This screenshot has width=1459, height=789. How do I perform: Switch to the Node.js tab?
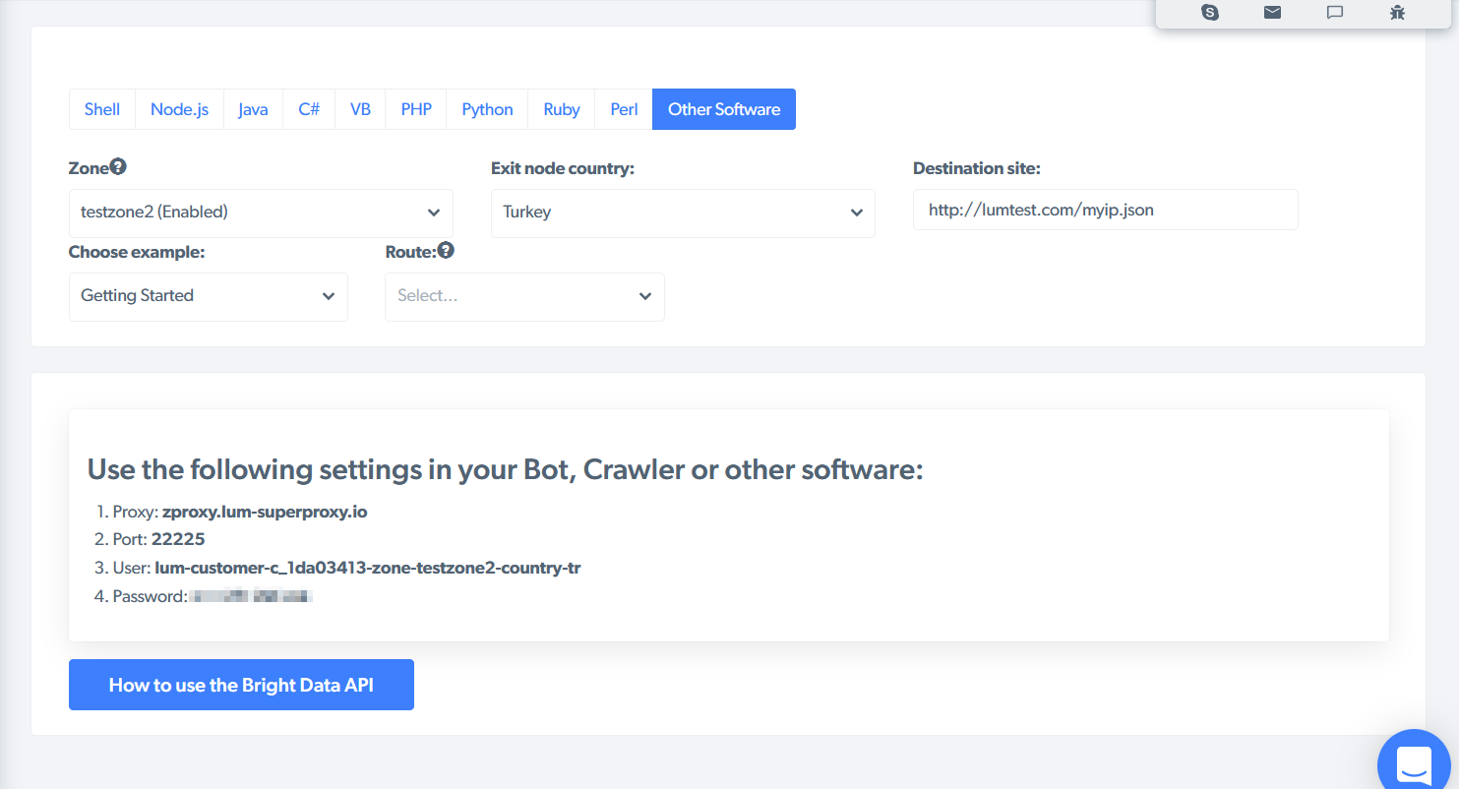179,109
